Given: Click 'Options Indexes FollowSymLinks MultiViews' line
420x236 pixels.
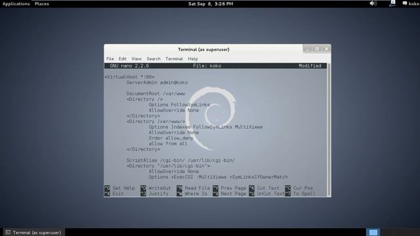Looking at the screenshot, I should click(x=205, y=127).
